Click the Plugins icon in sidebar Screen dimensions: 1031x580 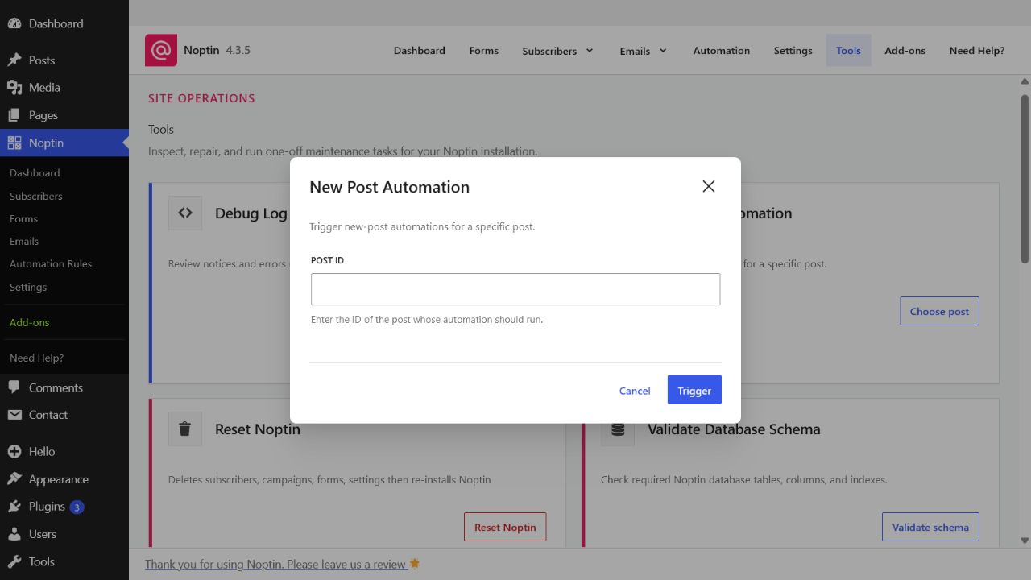14,507
